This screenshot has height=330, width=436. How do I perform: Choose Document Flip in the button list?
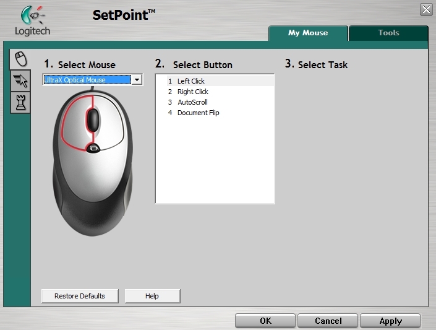pyautogui.click(x=198, y=113)
